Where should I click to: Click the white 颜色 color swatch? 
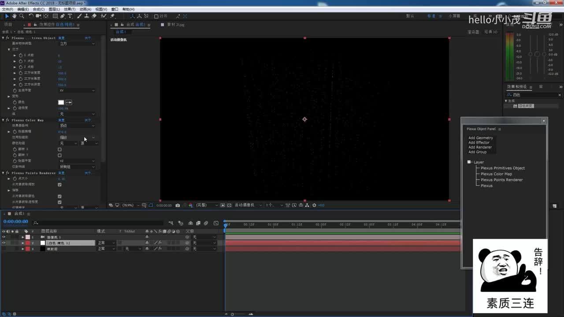pyautogui.click(x=61, y=103)
